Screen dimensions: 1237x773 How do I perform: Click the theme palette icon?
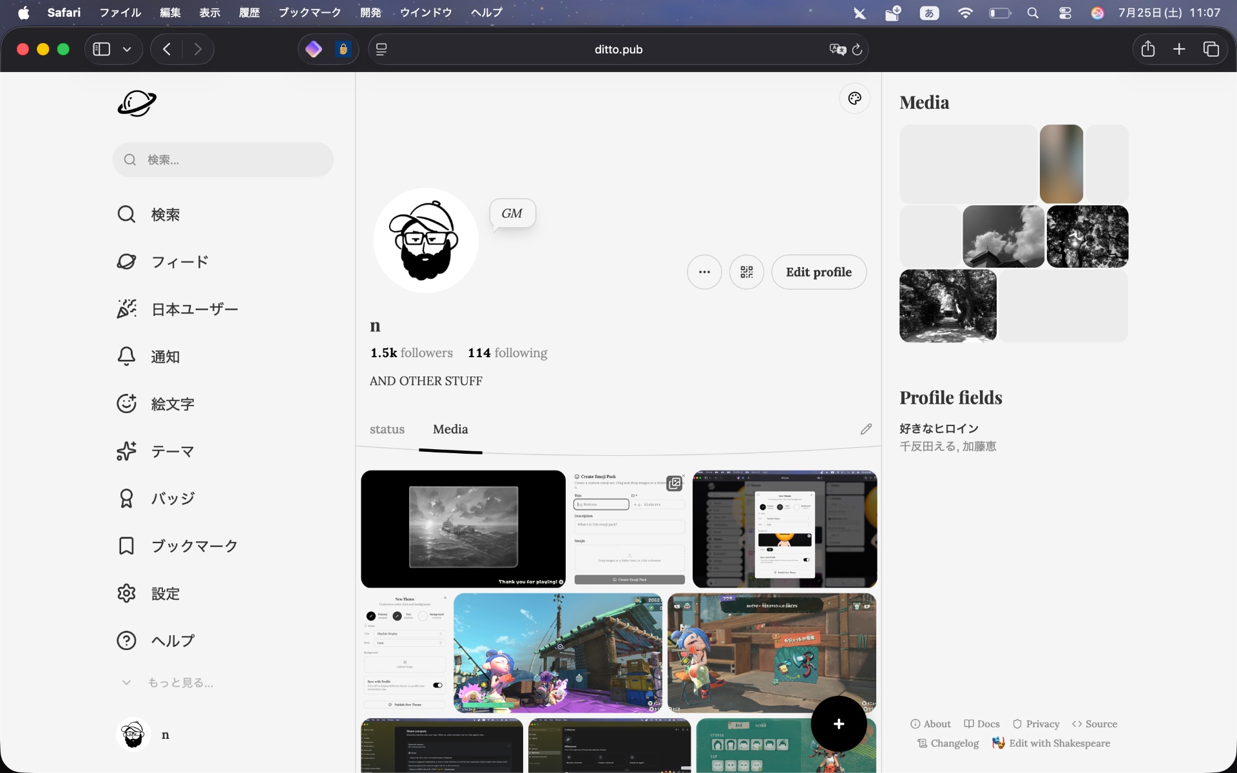click(x=855, y=98)
